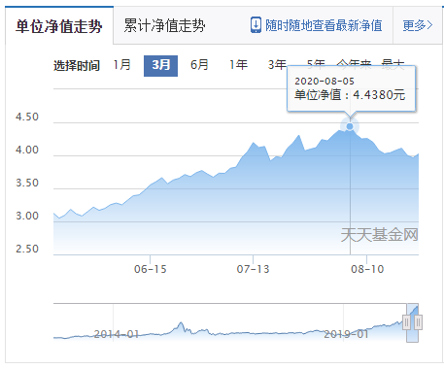444x369 pixels.
Task: Open the 累计净值走势 tab
Action: pos(164,25)
